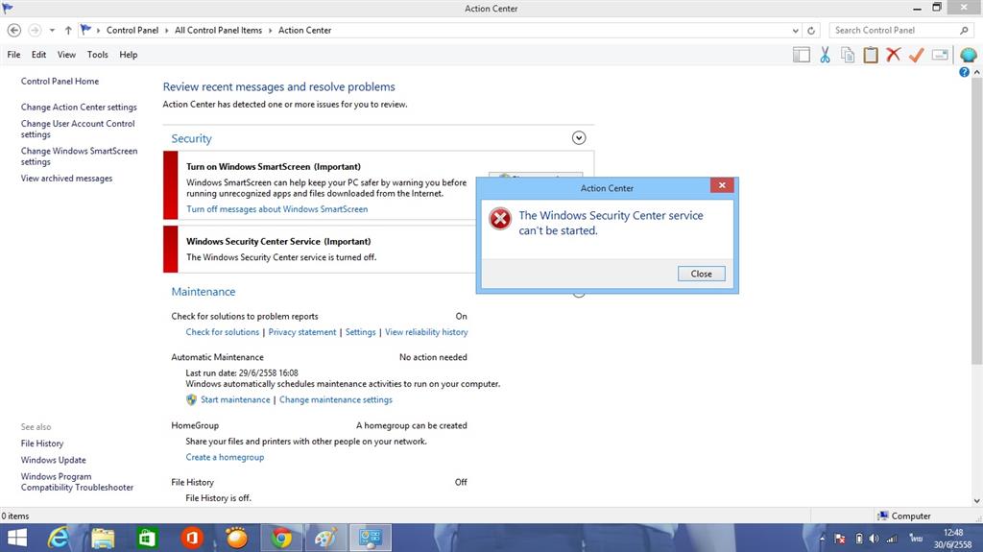Open Change Windows SmartScreen settings link

[79, 156]
